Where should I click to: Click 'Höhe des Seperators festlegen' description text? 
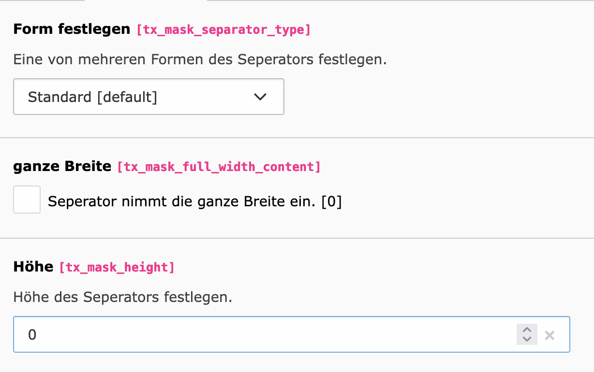pos(122,297)
